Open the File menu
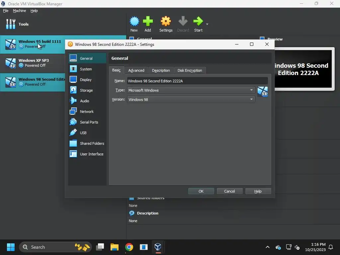Image resolution: width=340 pixels, height=255 pixels. tap(6, 11)
